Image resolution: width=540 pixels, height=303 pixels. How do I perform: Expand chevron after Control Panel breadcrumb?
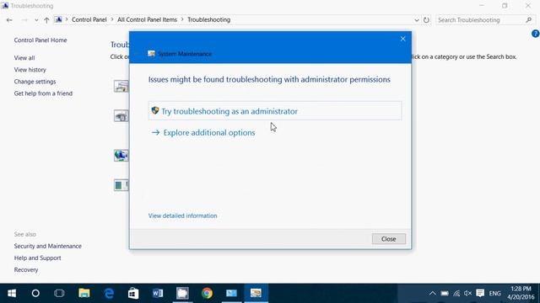coord(112,19)
